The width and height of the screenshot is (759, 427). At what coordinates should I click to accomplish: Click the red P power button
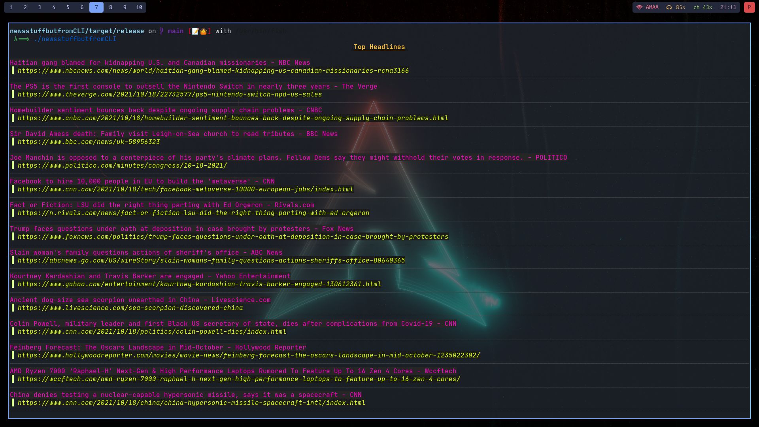pos(749,7)
